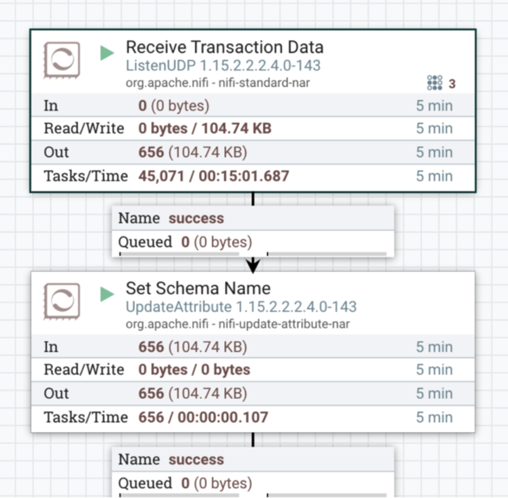Click the In '656 (104.74 KB)' value of UpdateAttribute
The image size is (508, 498).
point(193,347)
